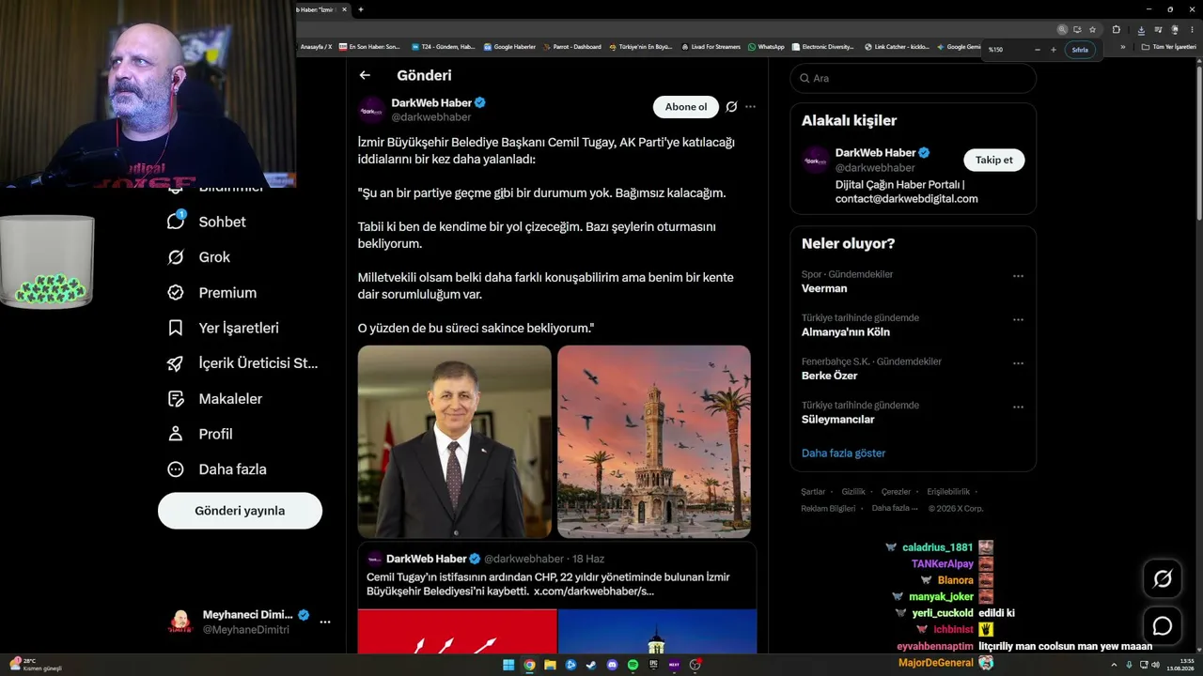
Task: Click the @darkwebhaber handle under post author
Action: (x=431, y=117)
